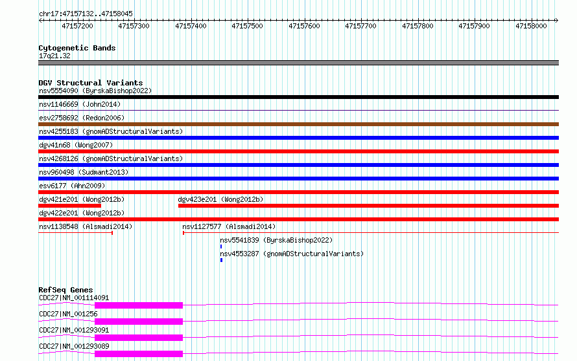Open esv6177 (Ahn2009) variant label
The width and height of the screenshot is (577, 361).
click(72, 186)
